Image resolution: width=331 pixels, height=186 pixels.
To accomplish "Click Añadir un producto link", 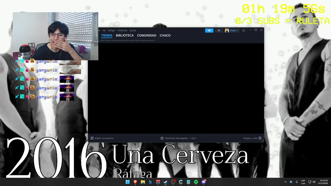I will pyautogui.click(x=104, y=138).
